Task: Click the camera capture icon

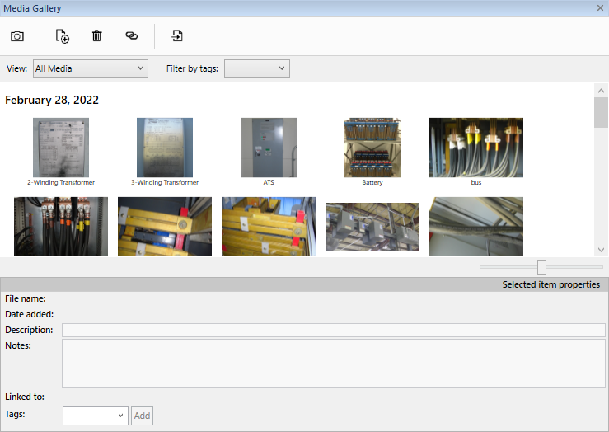Action: click(x=16, y=36)
